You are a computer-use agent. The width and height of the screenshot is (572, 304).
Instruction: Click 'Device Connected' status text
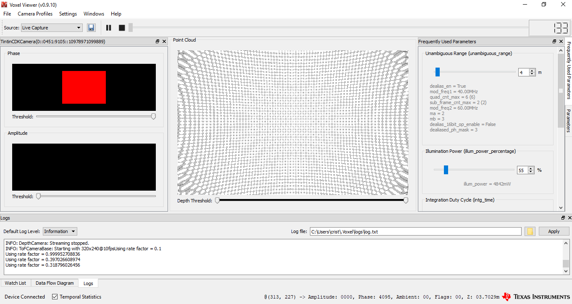(x=25, y=297)
